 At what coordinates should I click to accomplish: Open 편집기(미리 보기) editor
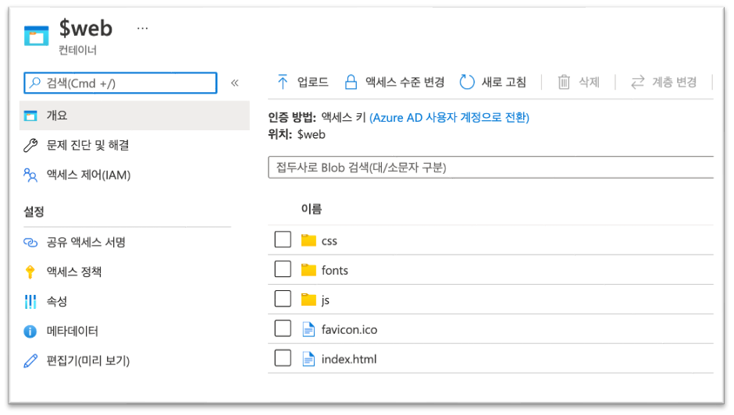pyautogui.click(x=88, y=360)
